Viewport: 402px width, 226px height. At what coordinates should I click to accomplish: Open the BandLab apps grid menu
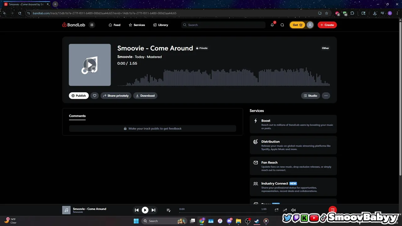pos(92,25)
